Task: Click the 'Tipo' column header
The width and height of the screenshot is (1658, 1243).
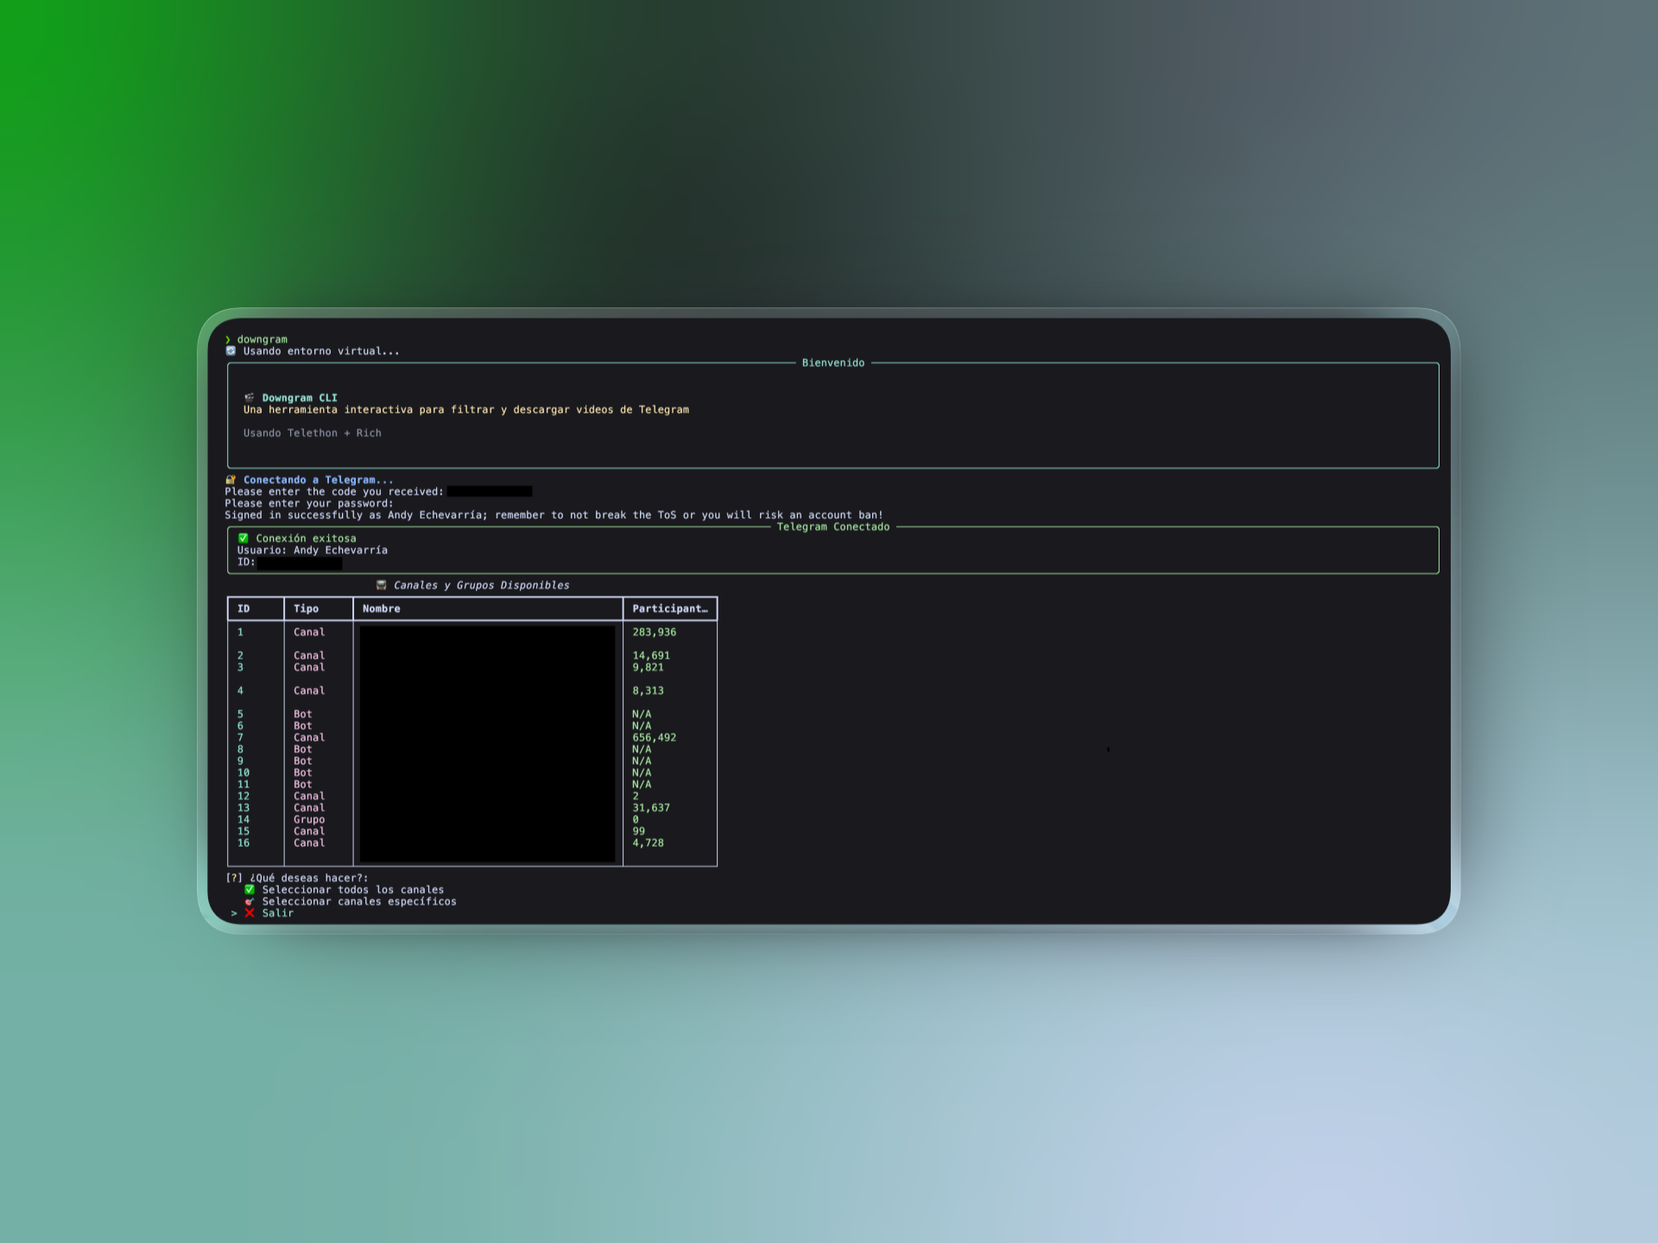Action: tap(307, 609)
